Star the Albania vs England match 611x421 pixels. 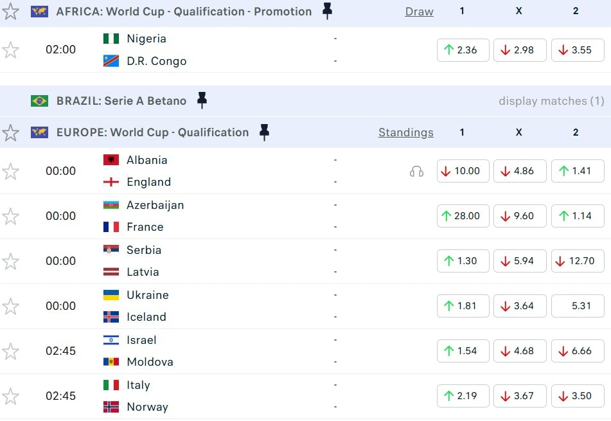[x=11, y=171]
